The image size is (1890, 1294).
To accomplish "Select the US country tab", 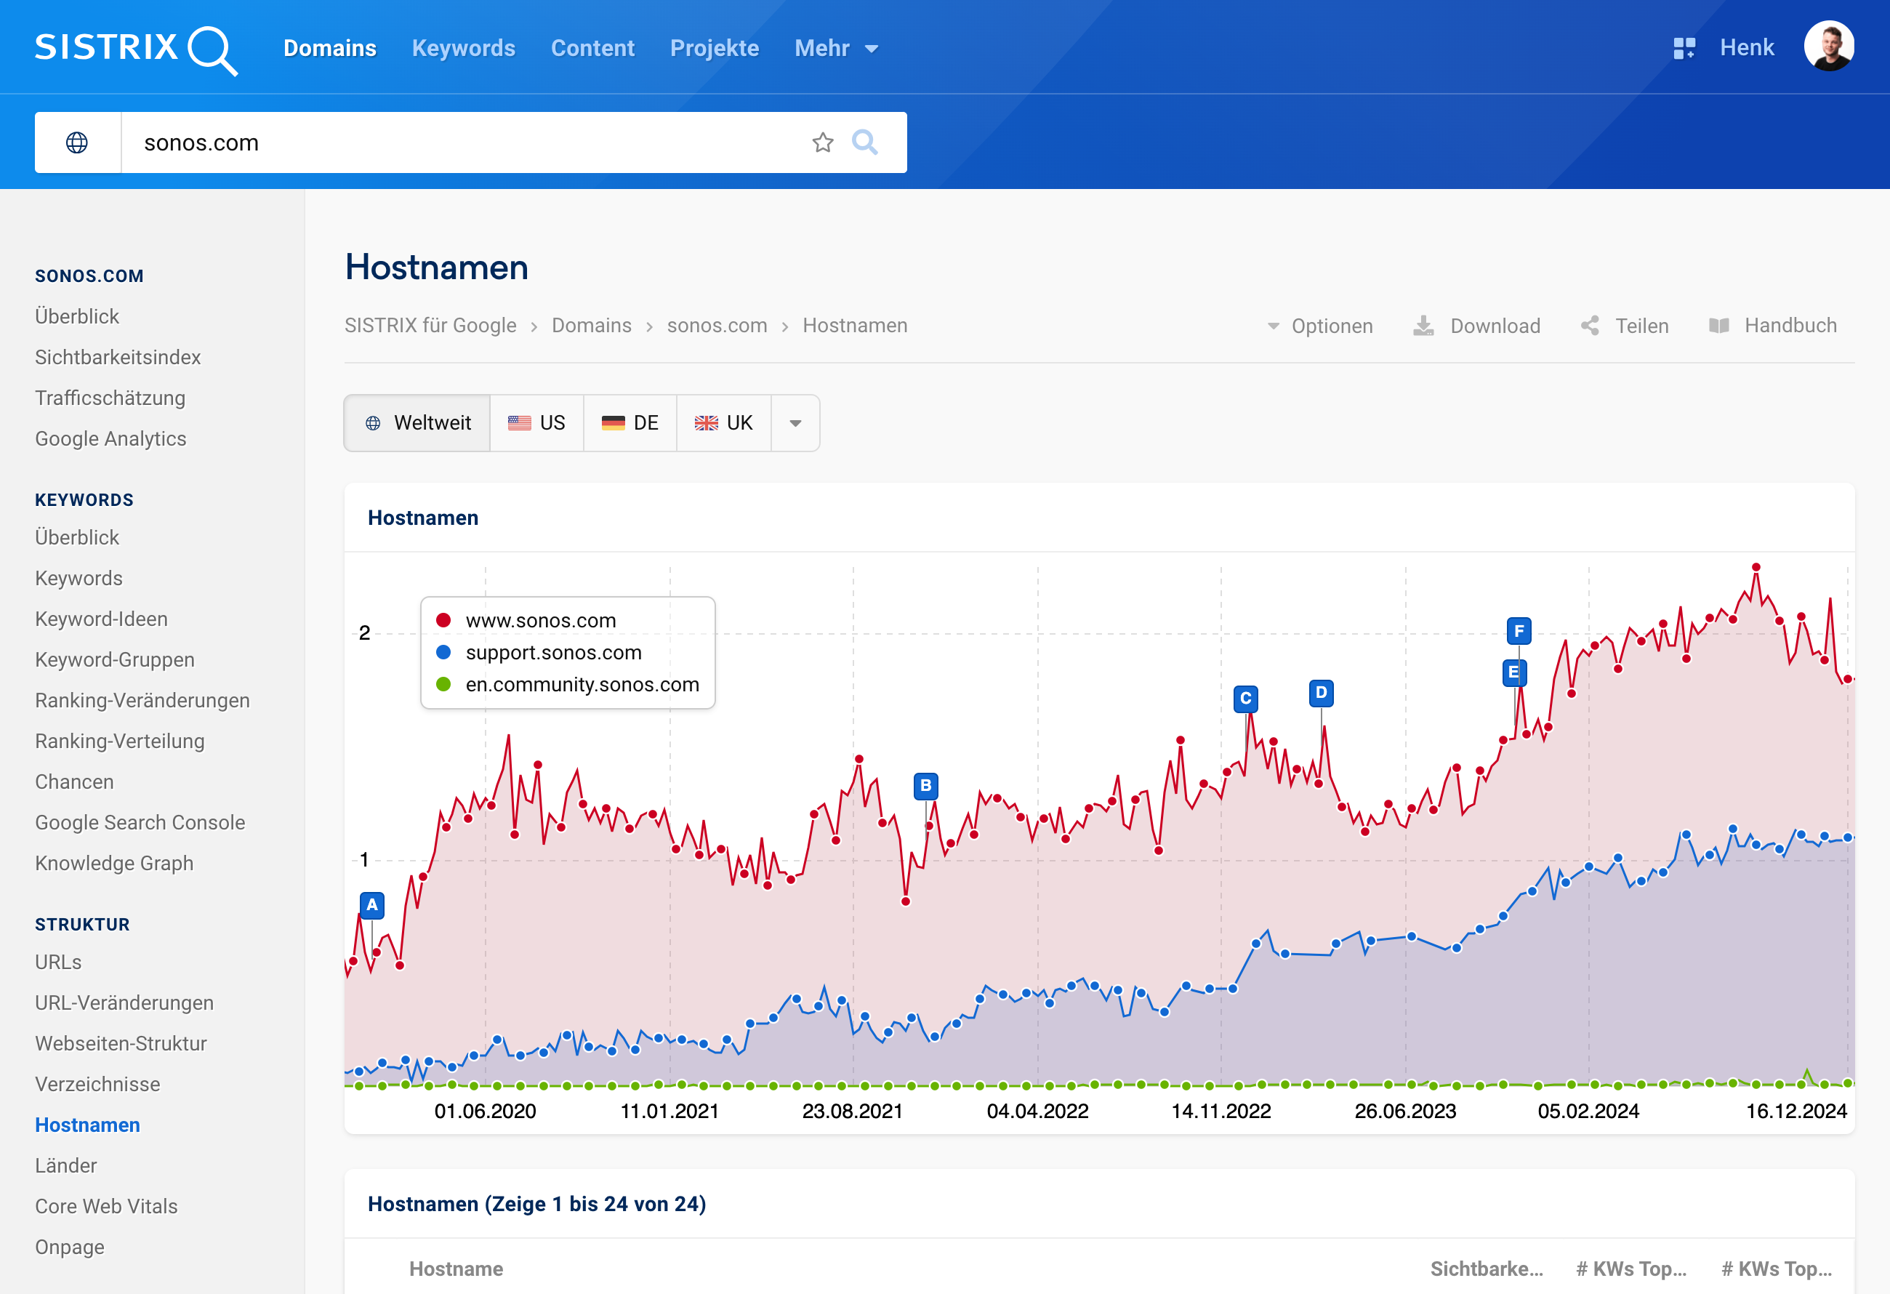I will click(x=536, y=424).
